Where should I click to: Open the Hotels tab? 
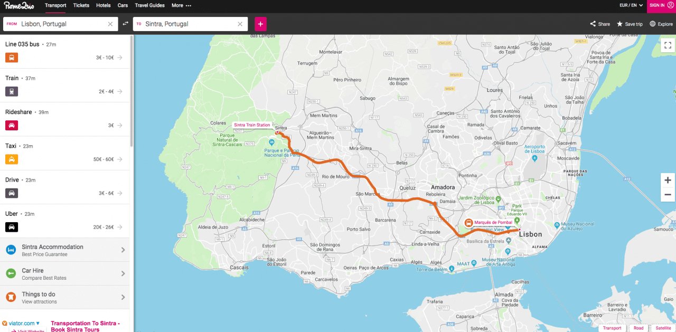tap(104, 5)
